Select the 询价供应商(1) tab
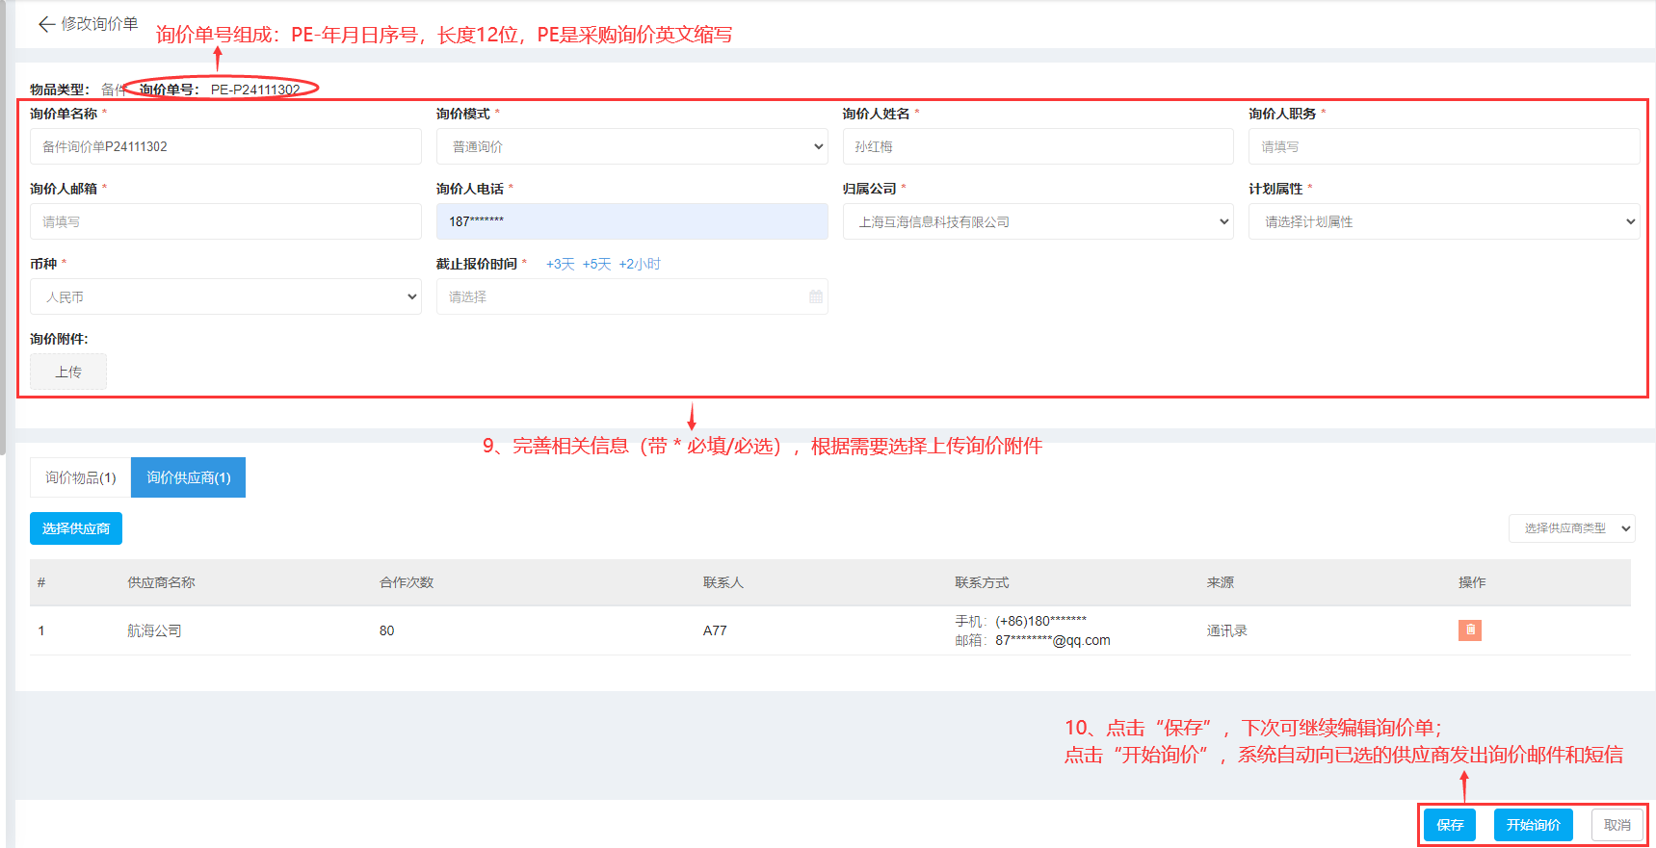The width and height of the screenshot is (1656, 848). point(189,477)
